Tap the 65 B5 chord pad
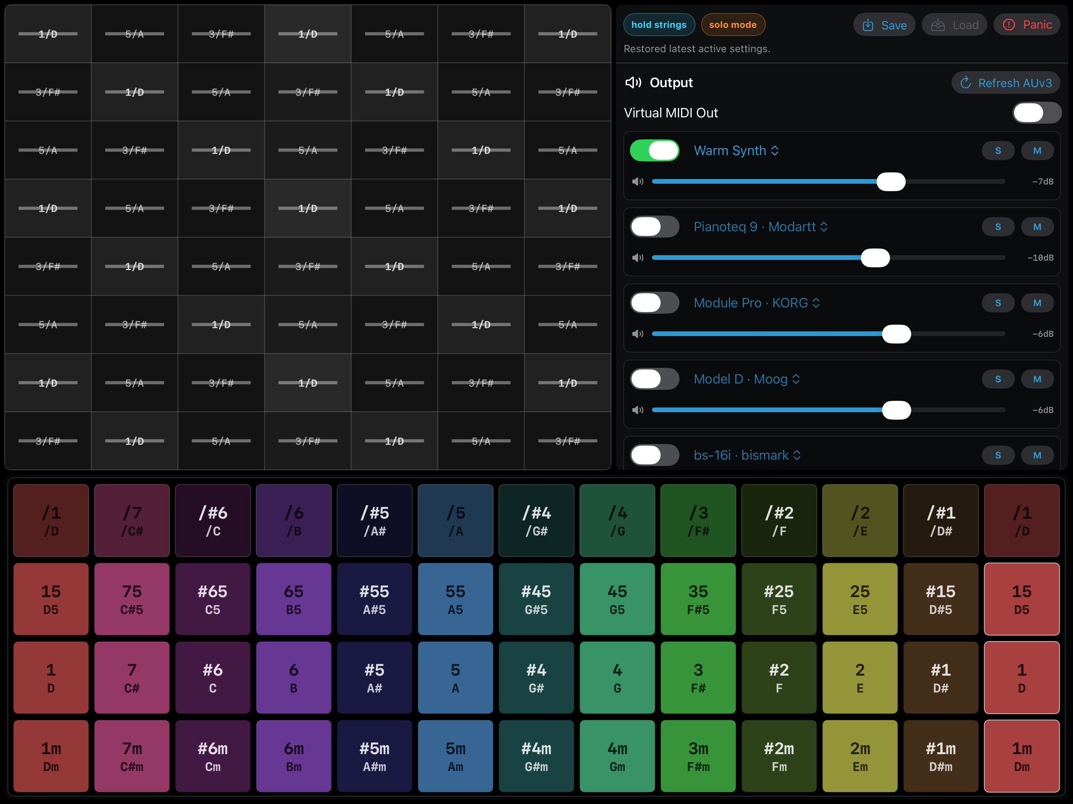This screenshot has height=804, width=1073. (293, 599)
